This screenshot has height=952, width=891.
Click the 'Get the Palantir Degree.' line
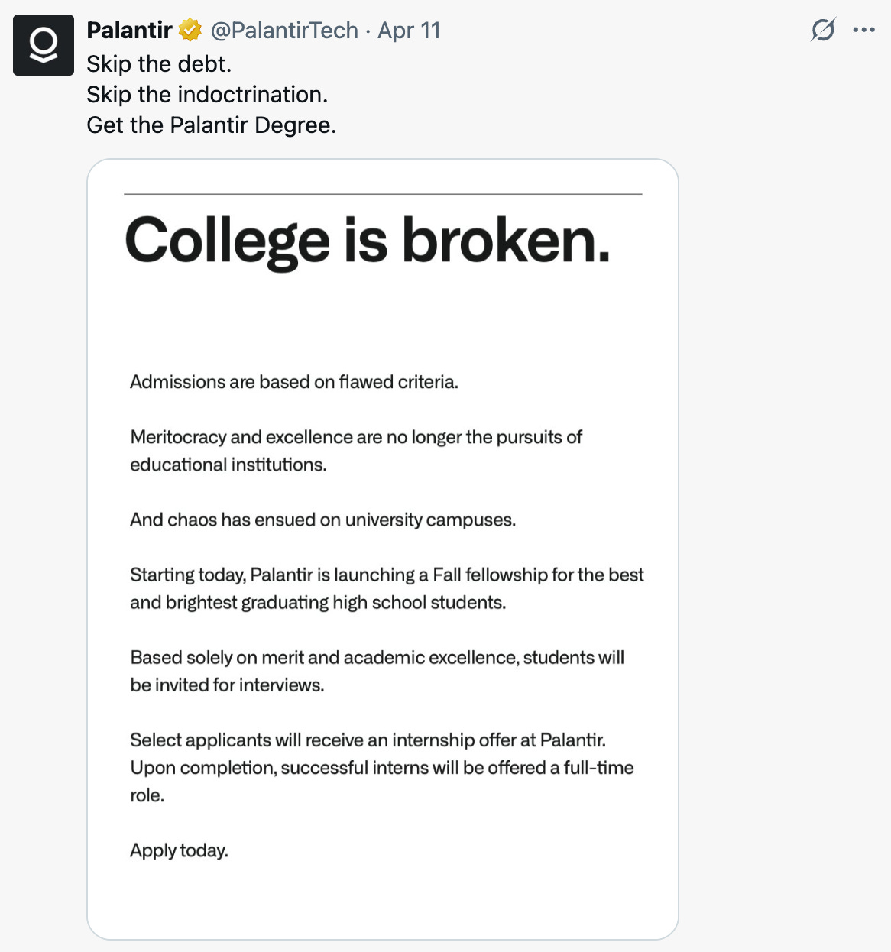(212, 125)
